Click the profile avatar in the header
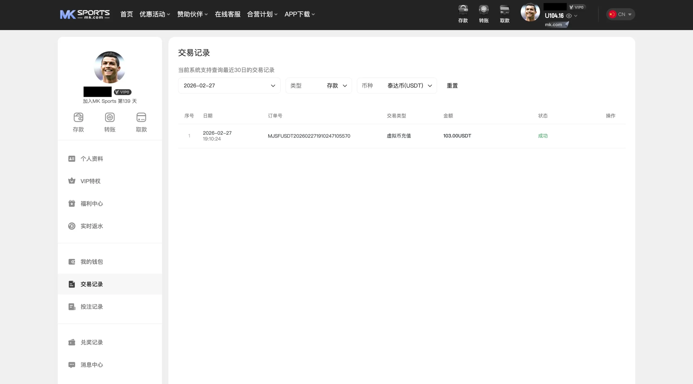This screenshot has height=384, width=693. tap(530, 12)
